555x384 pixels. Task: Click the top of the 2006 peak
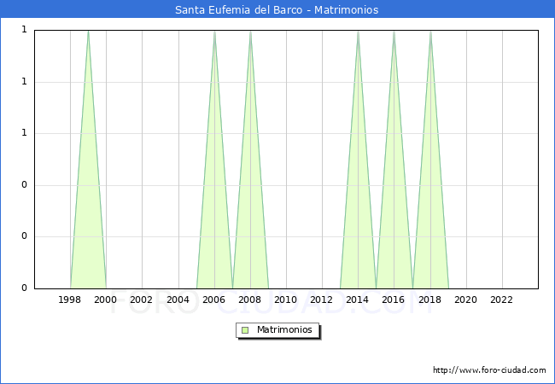tap(214, 32)
